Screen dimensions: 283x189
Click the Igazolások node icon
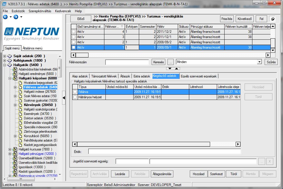(15, 167)
